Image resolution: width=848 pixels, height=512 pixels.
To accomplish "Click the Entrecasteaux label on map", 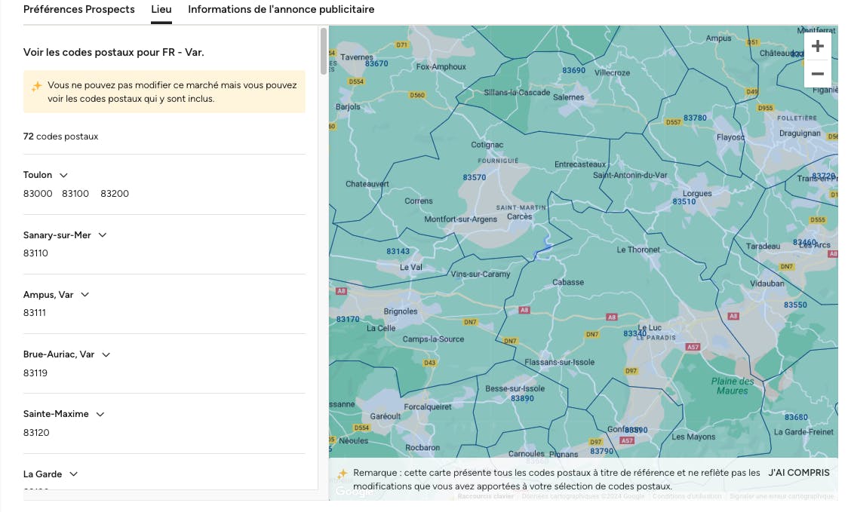I will (x=580, y=164).
